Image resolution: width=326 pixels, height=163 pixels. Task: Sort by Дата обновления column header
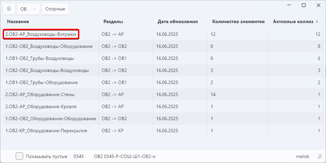[x=177, y=22]
